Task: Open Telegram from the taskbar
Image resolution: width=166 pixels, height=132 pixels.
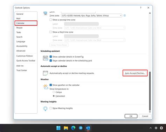Action: click(81, 128)
